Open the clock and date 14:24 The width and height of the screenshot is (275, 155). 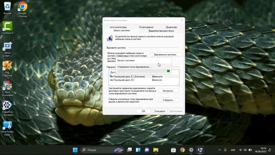(x=261, y=150)
